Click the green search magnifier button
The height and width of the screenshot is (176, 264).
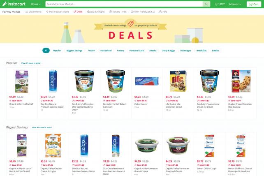point(206,4)
